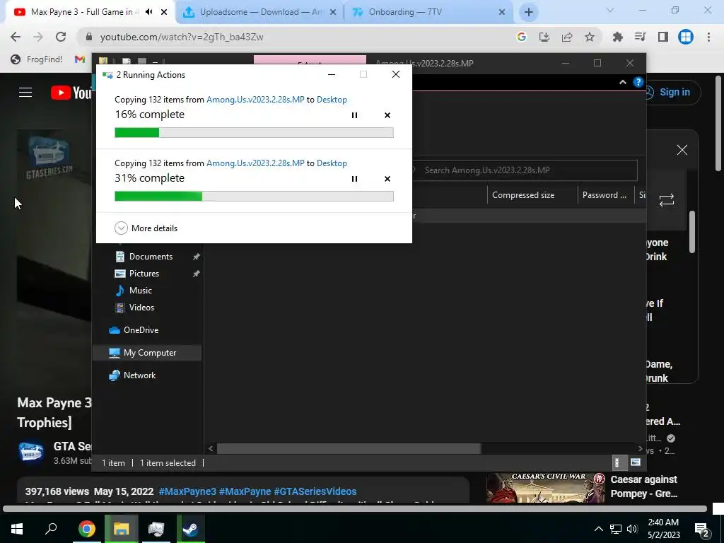Expand More details in Running Actions dialog
This screenshot has width=724, height=543.
pyautogui.click(x=146, y=228)
